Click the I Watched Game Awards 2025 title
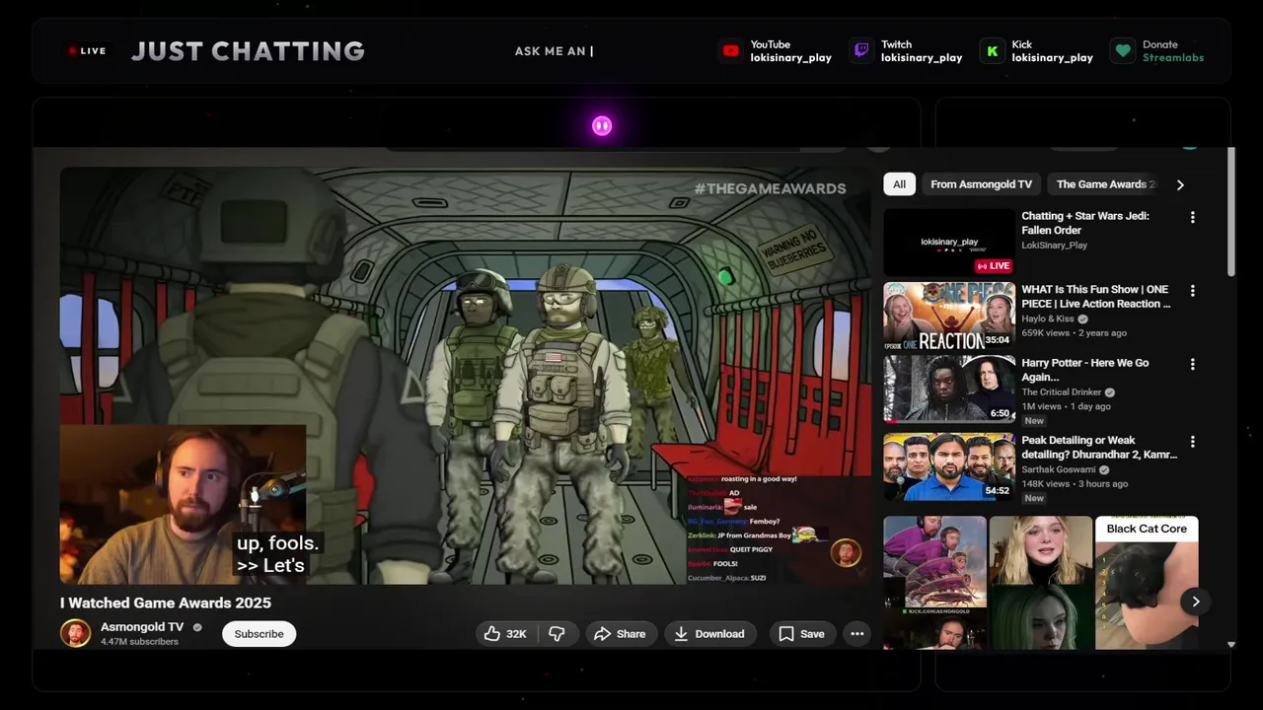Image resolution: width=1263 pixels, height=710 pixels. [x=166, y=603]
